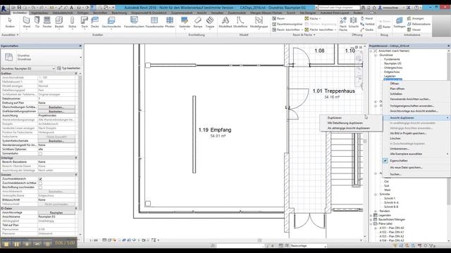The image size is (451, 253).
Task: Select the Rampe (ramp) tool
Action: tap(197, 22)
